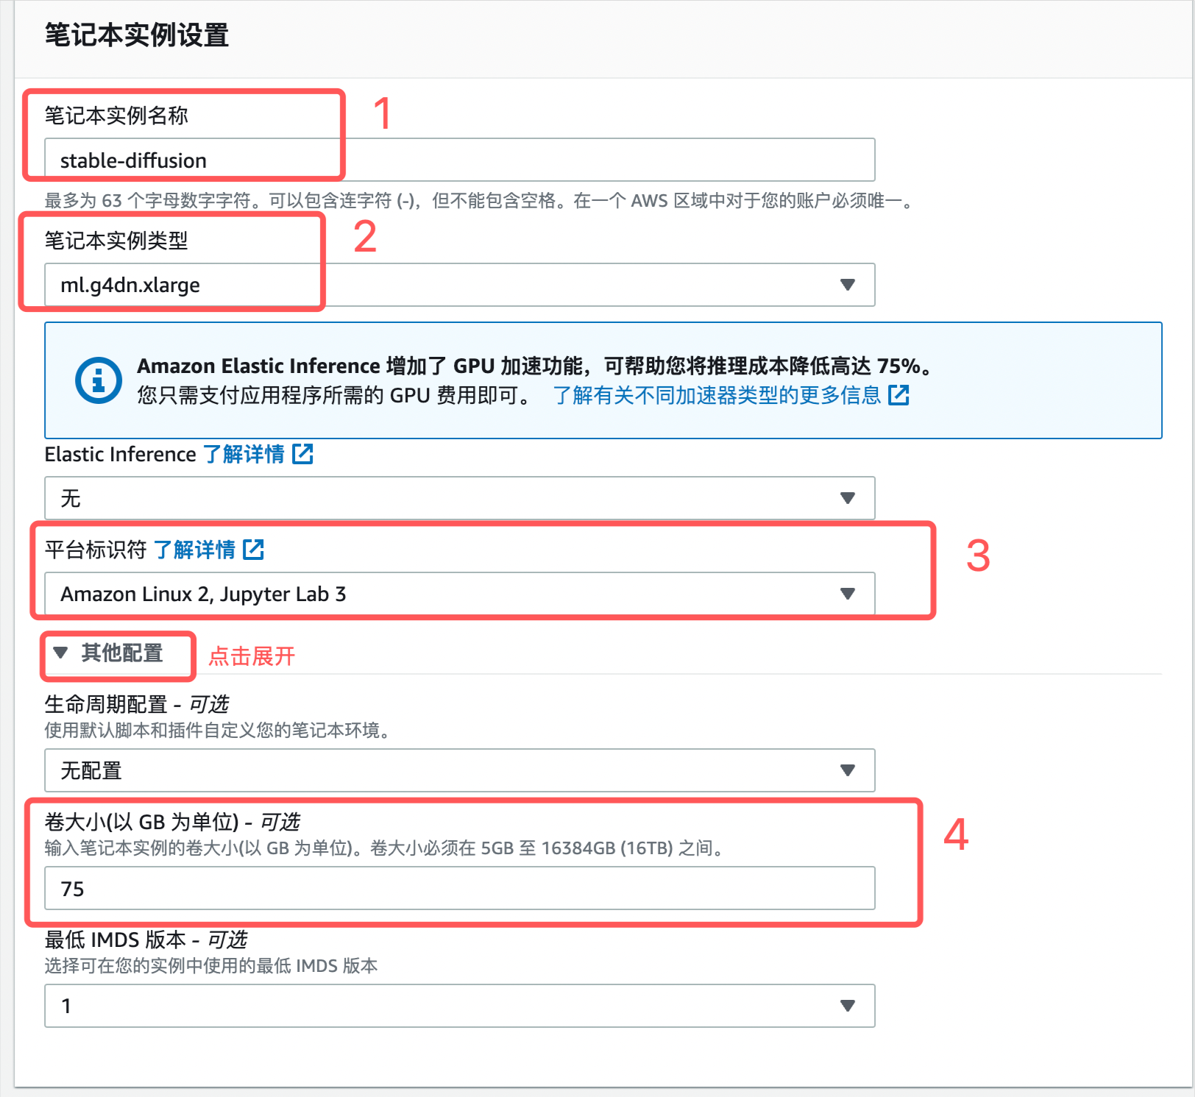
Task: Open 了解有关不同加速器类型的更多信息 link
Action: coord(717,395)
